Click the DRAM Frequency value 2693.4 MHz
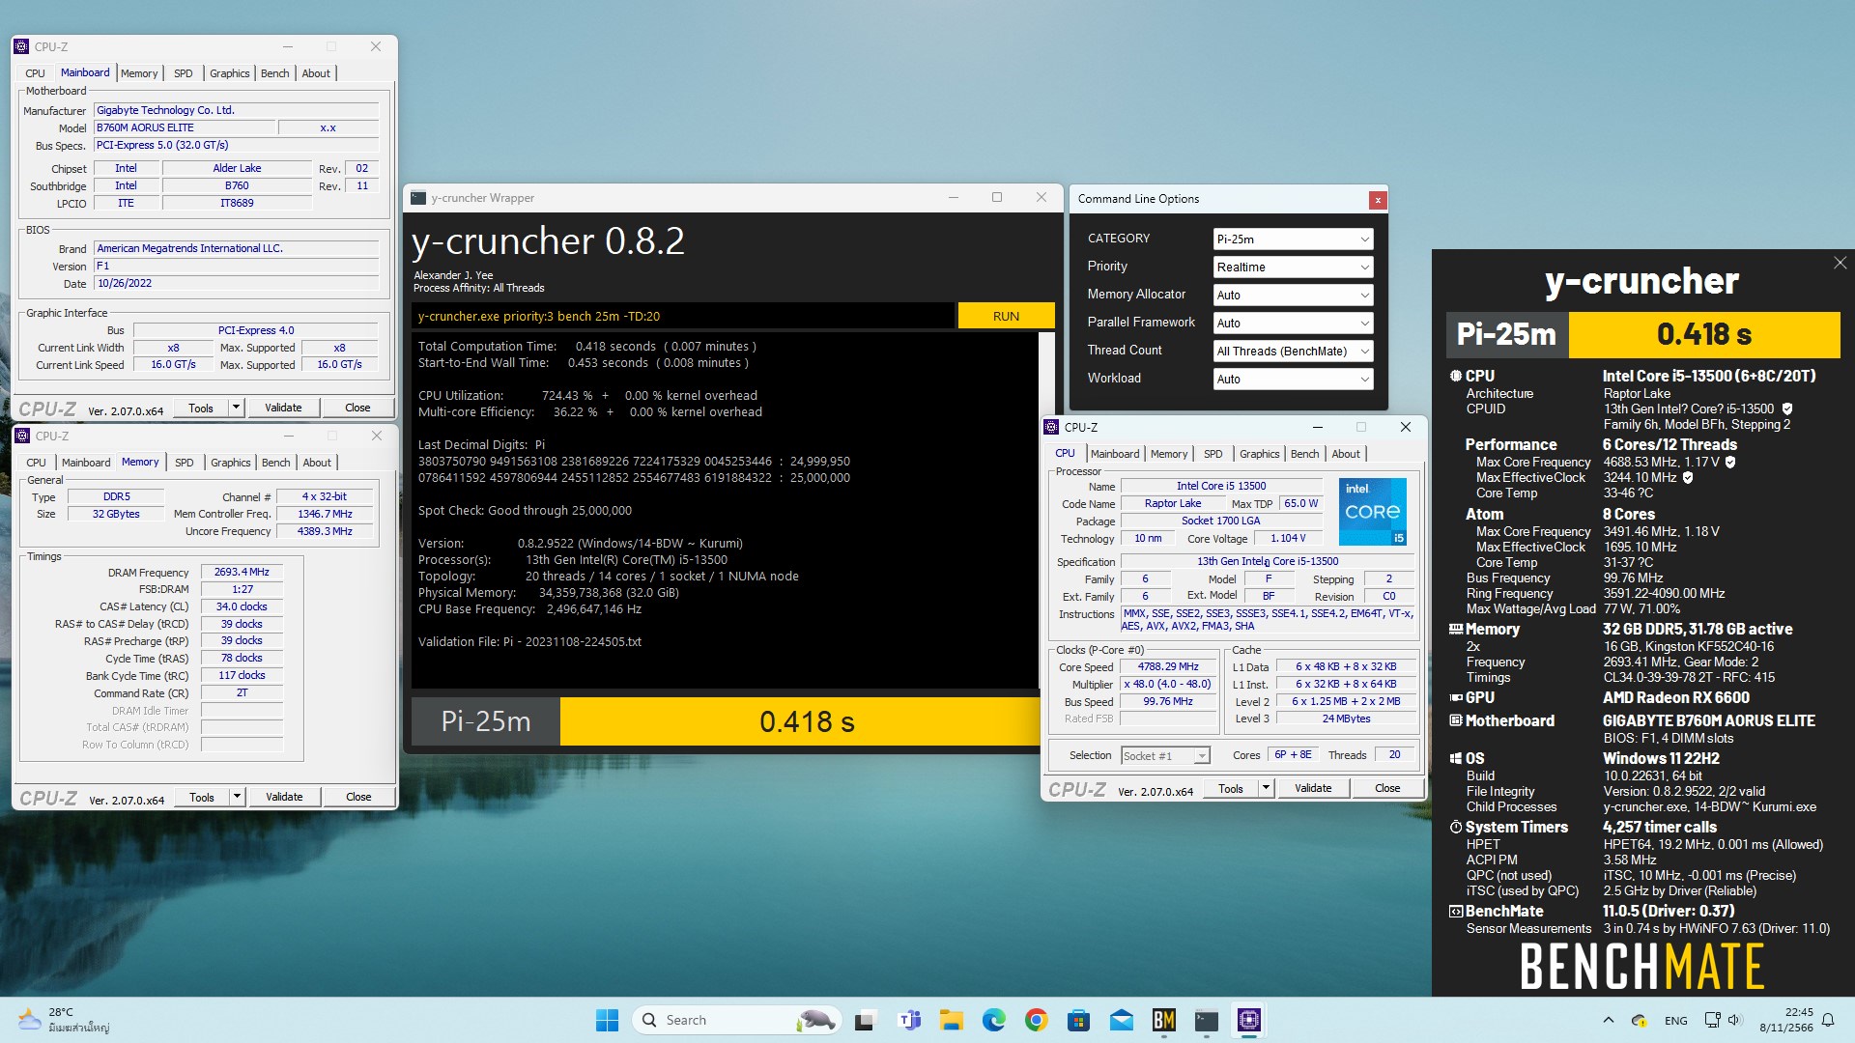 242,572
